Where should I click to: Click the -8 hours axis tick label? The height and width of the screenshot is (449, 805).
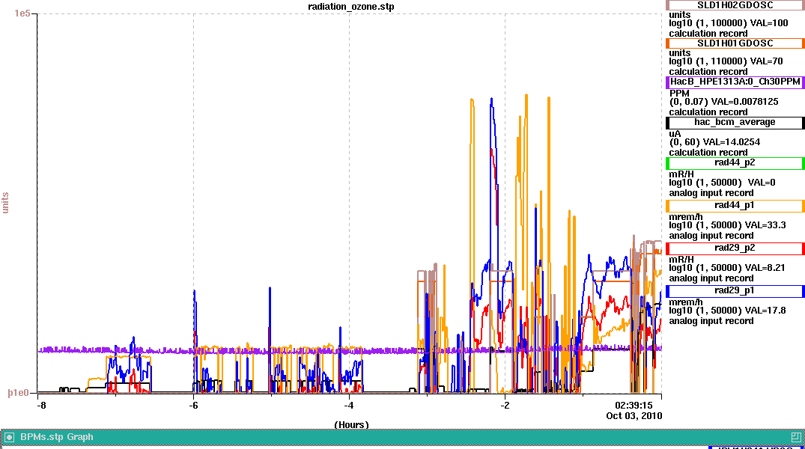(x=42, y=406)
